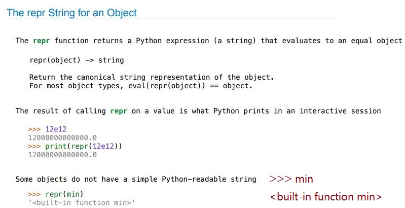This screenshot has height=208, width=405.
Task: Click the first '12000000000000.0' output
Action: 62,137
